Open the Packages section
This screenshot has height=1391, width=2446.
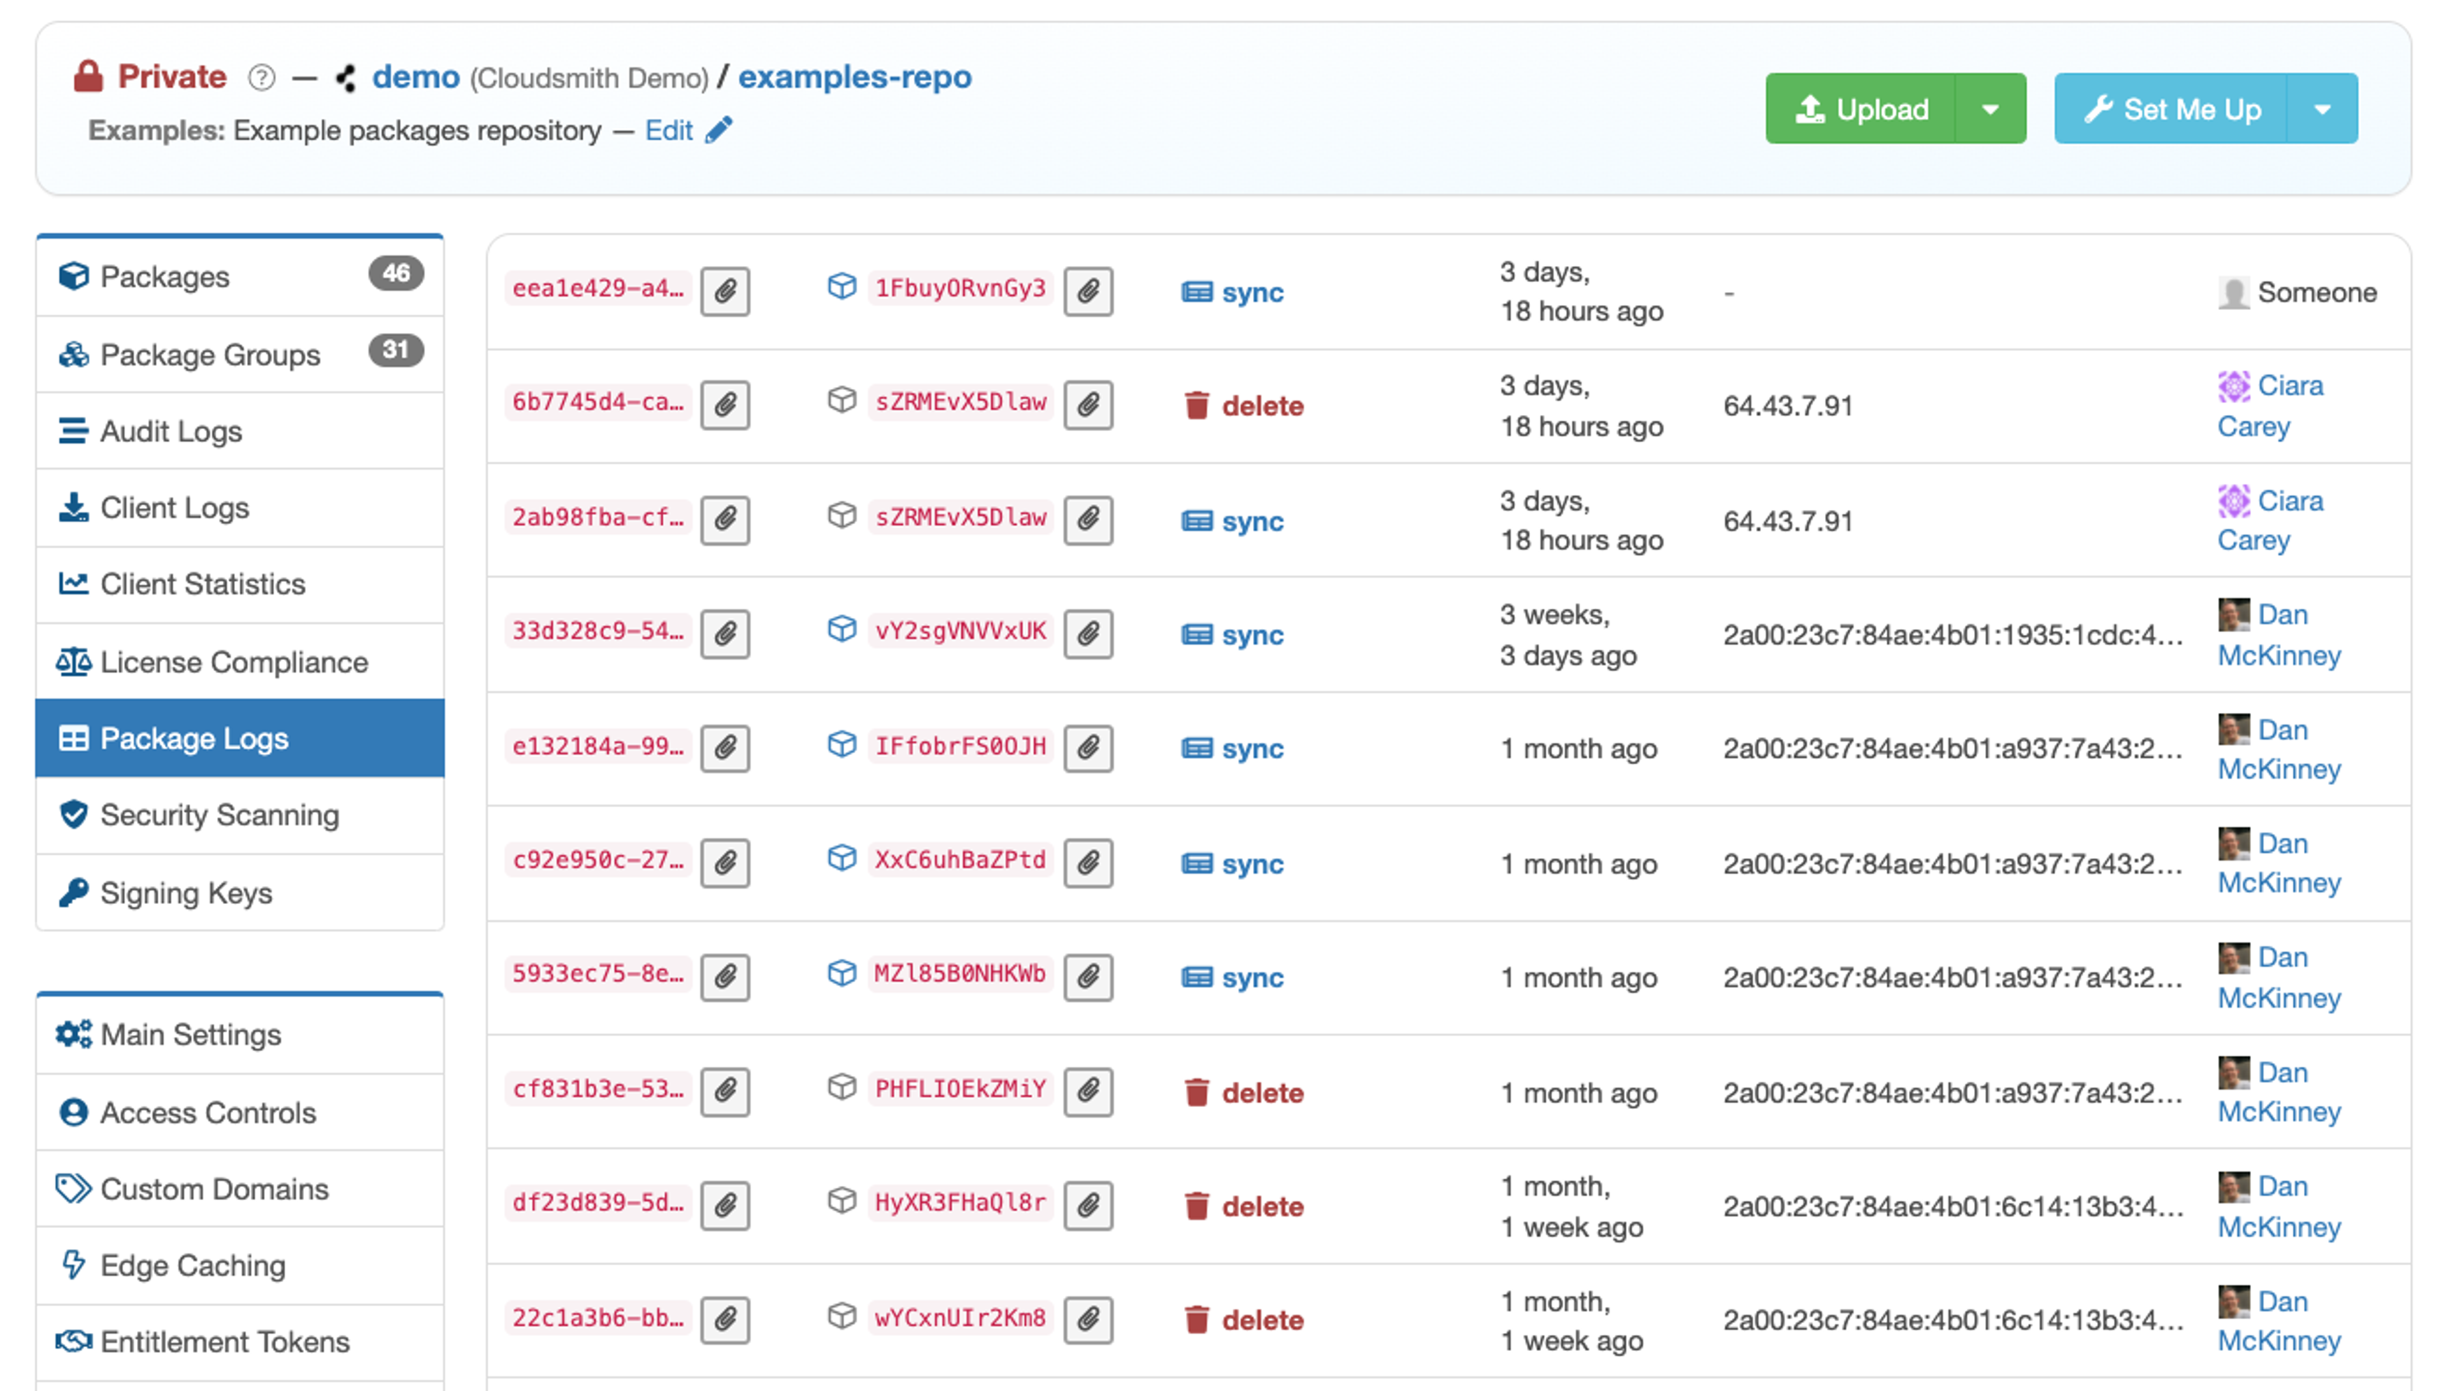coord(240,276)
